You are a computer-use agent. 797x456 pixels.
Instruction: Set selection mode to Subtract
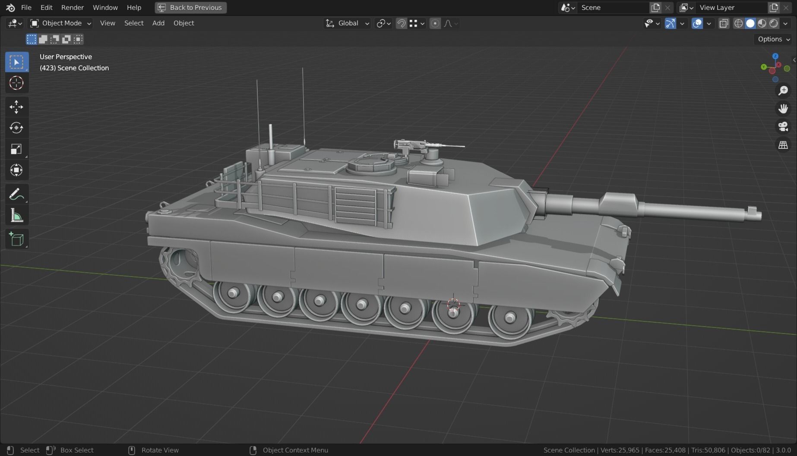pos(54,39)
